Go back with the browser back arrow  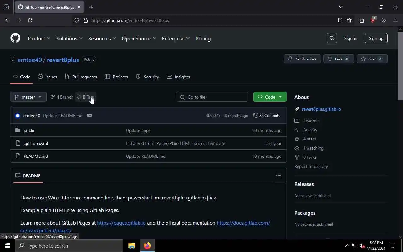pos(8,20)
